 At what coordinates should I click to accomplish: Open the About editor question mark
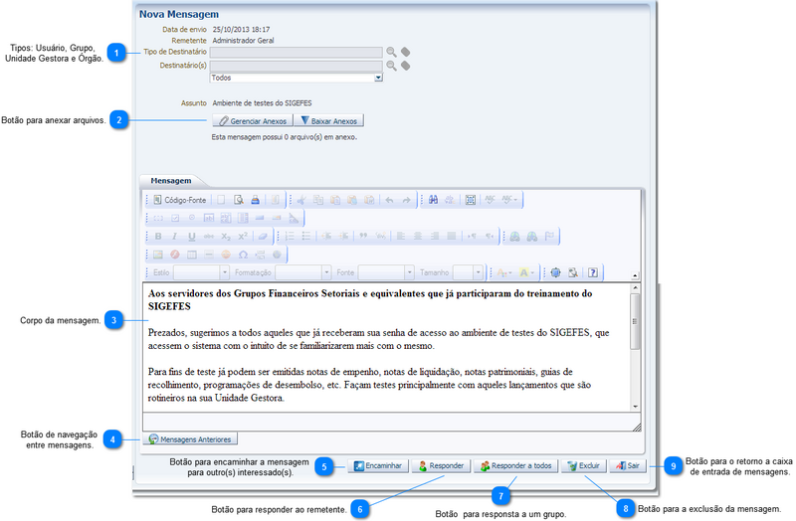592,273
